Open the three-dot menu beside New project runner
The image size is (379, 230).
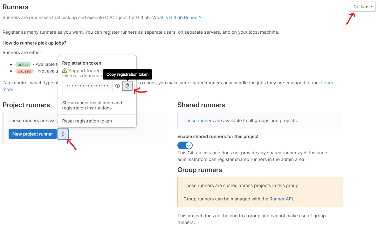(63, 134)
